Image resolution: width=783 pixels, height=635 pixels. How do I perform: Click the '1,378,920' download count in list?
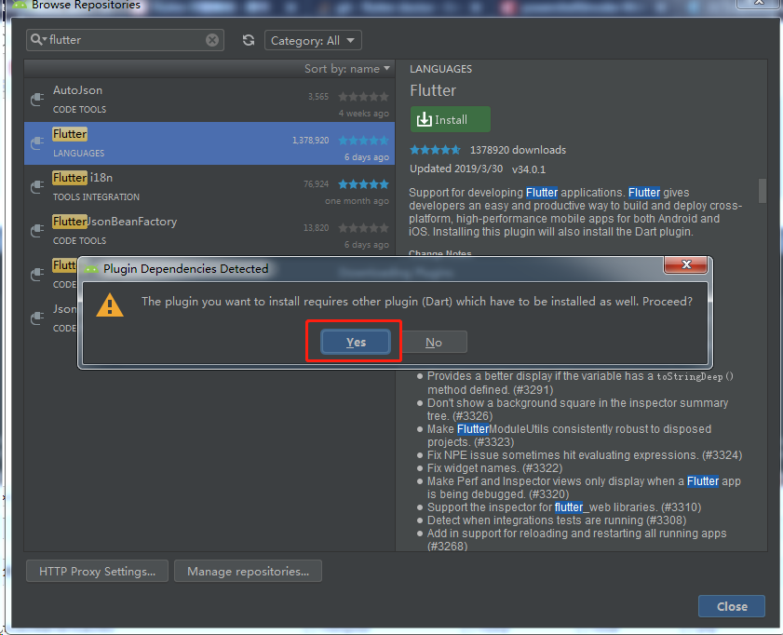point(310,141)
